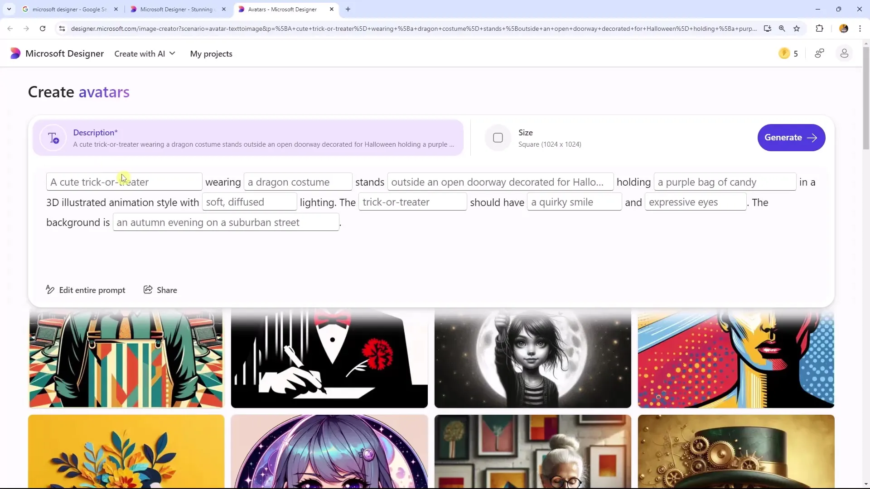Click the Microsoft Designer home icon
Image resolution: width=870 pixels, height=489 pixels.
15,54
